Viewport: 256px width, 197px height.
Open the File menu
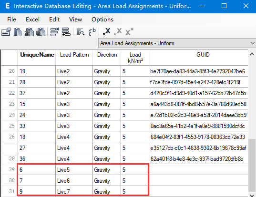click(11, 20)
